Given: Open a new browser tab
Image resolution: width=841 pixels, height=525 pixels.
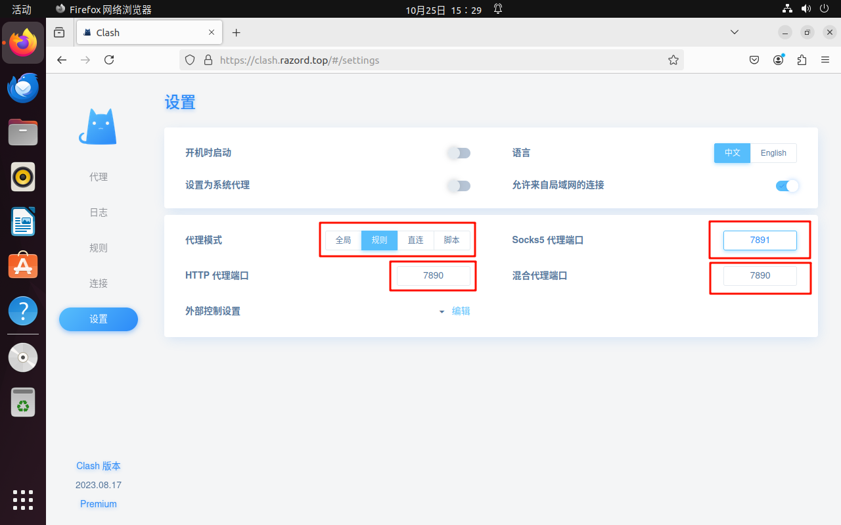Looking at the screenshot, I should 237,33.
